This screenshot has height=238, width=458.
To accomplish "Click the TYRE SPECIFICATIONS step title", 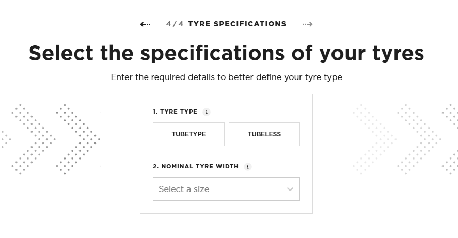I will click(237, 24).
